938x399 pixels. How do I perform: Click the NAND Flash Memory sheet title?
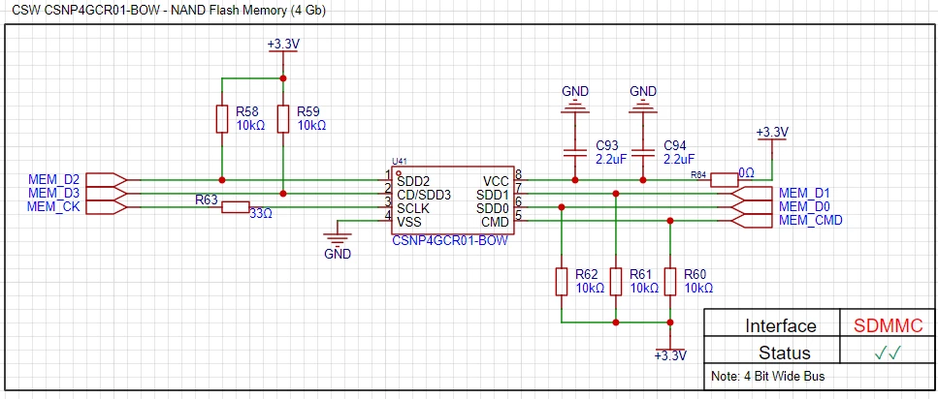170,11
